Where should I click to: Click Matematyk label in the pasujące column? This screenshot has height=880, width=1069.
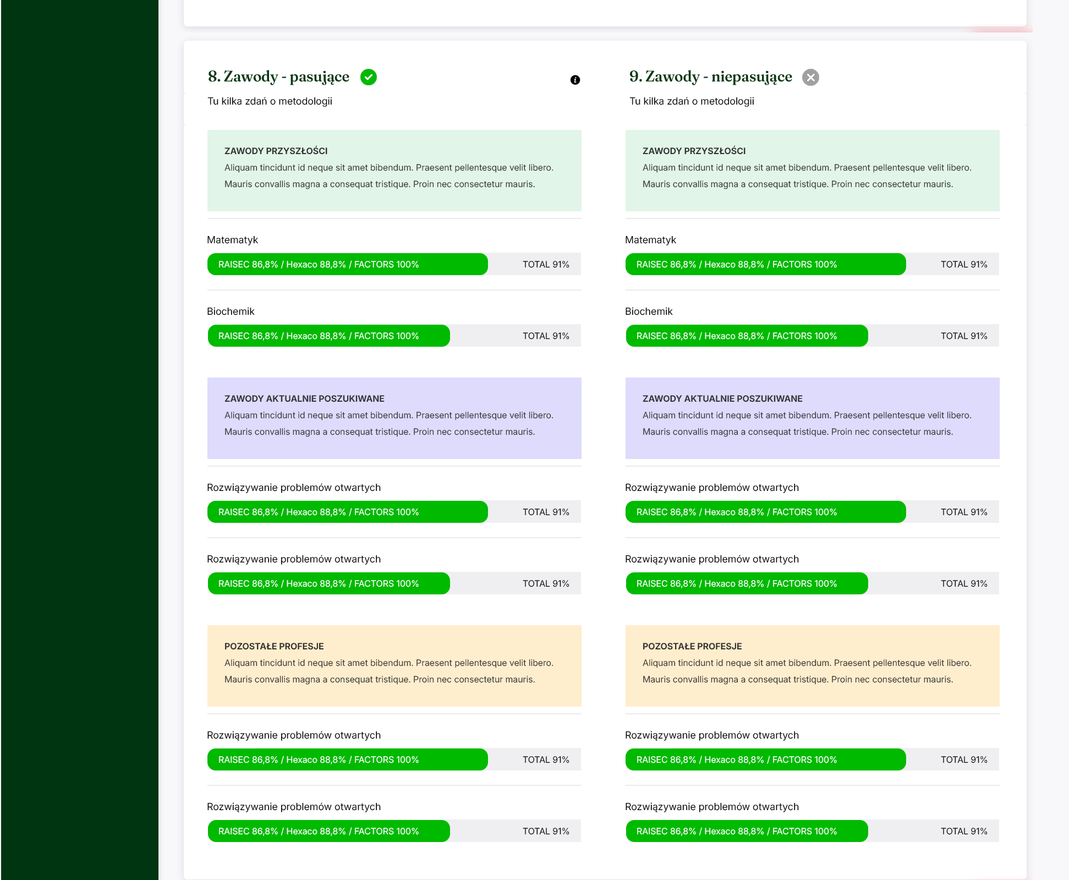(232, 240)
